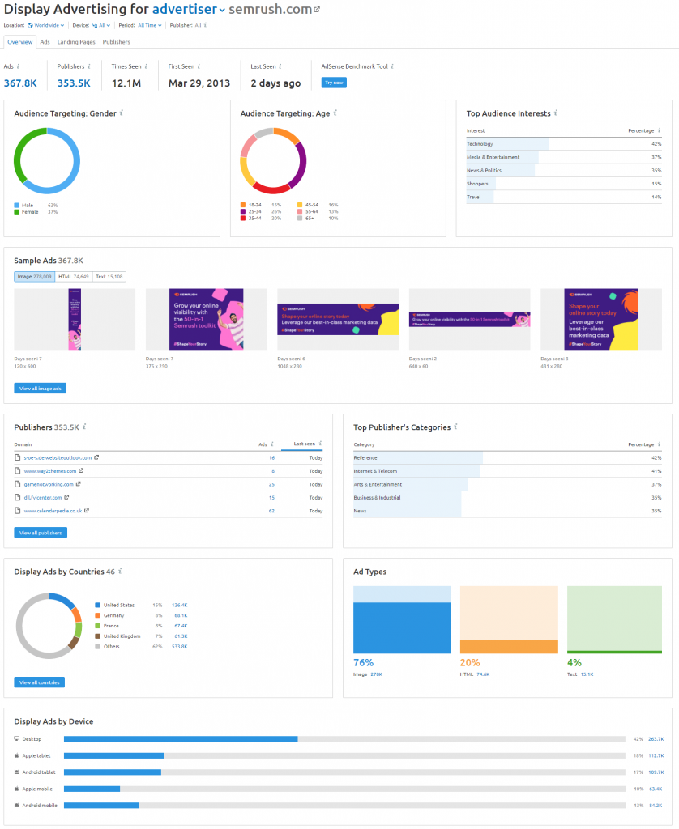Viewport: 679px width, 829px height.
Task: Show info for Audience Targeting: Age
Action: (335, 113)
